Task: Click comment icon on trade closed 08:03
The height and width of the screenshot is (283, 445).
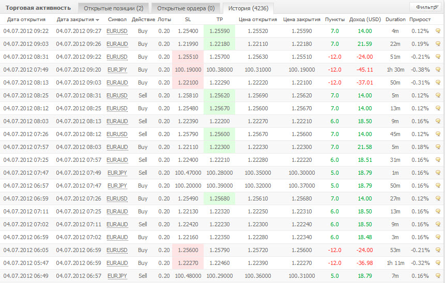Action: (438, 147)
